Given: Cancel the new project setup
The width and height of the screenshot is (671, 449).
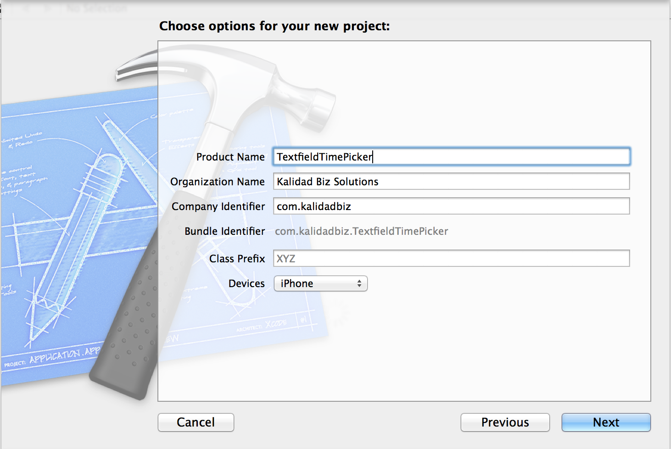Looking at the screenshot, I should (196, 422).
